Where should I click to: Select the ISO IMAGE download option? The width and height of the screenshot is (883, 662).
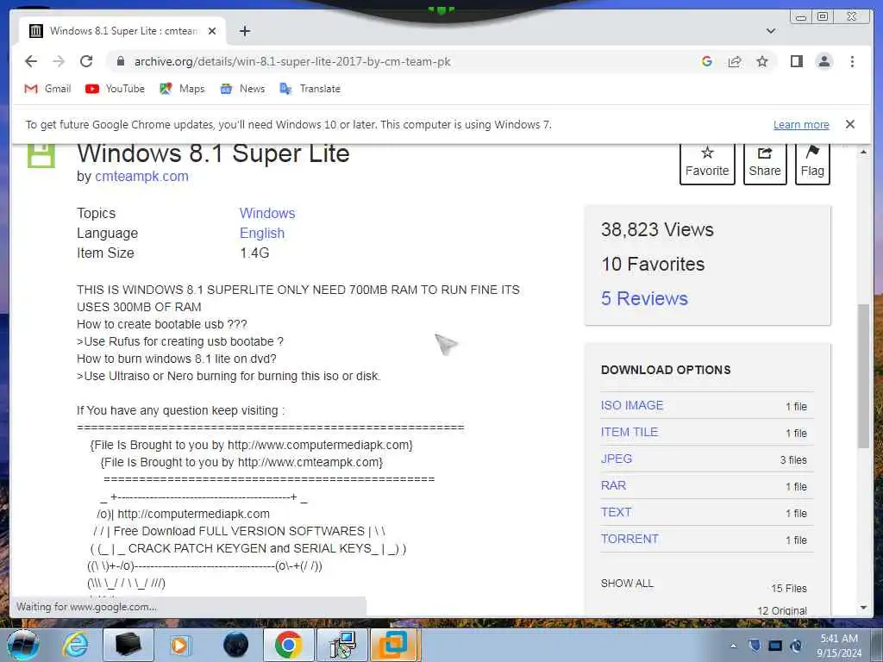pyautogui.click(x=632, y=405)
